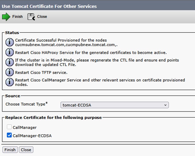This screenshot has height=156, width=195.
Task: Click info icon beside Certificate Successful Provisioned message
Action: (10, 42)
